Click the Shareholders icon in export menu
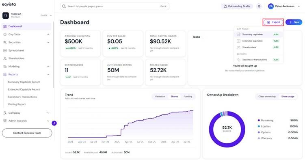 click(238, 47)
